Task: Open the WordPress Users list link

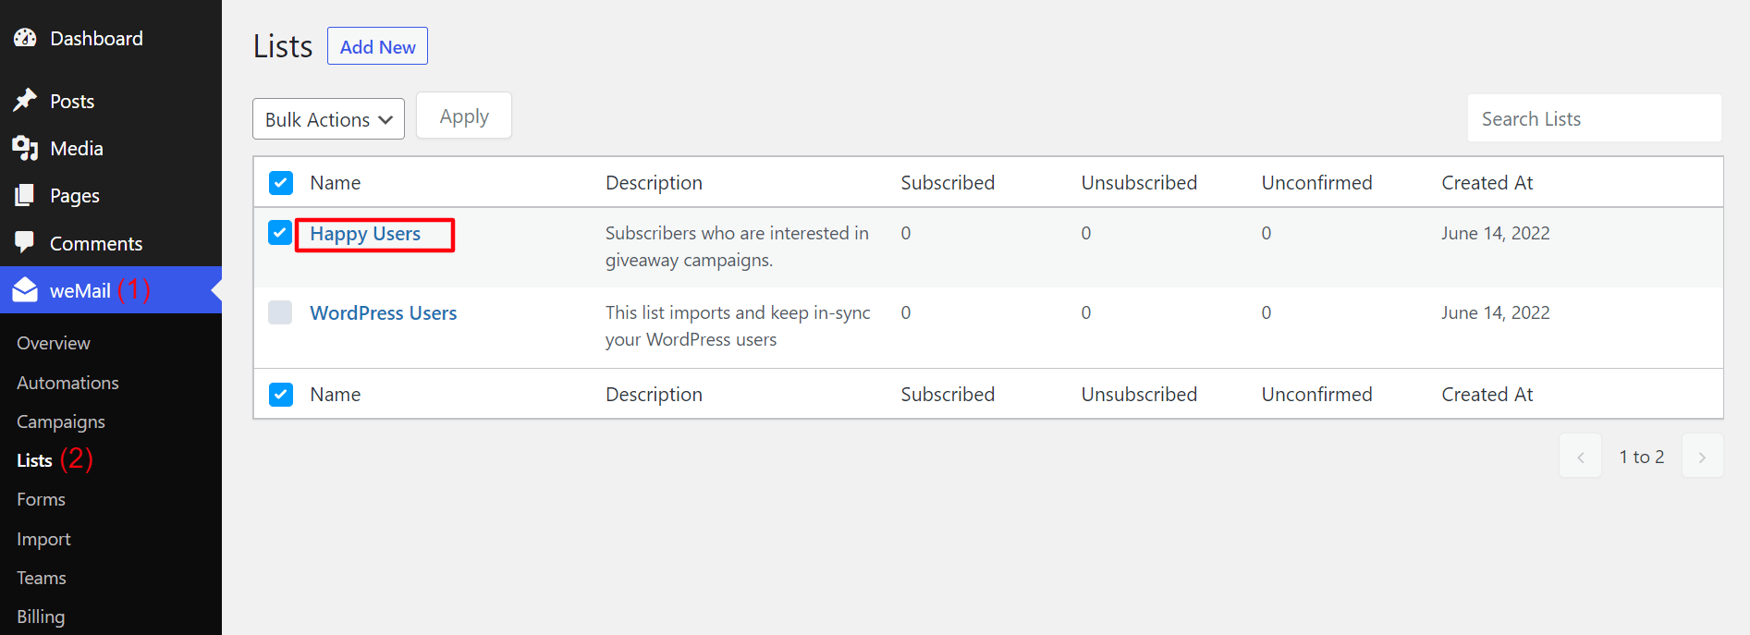Action: click(384, 313)
